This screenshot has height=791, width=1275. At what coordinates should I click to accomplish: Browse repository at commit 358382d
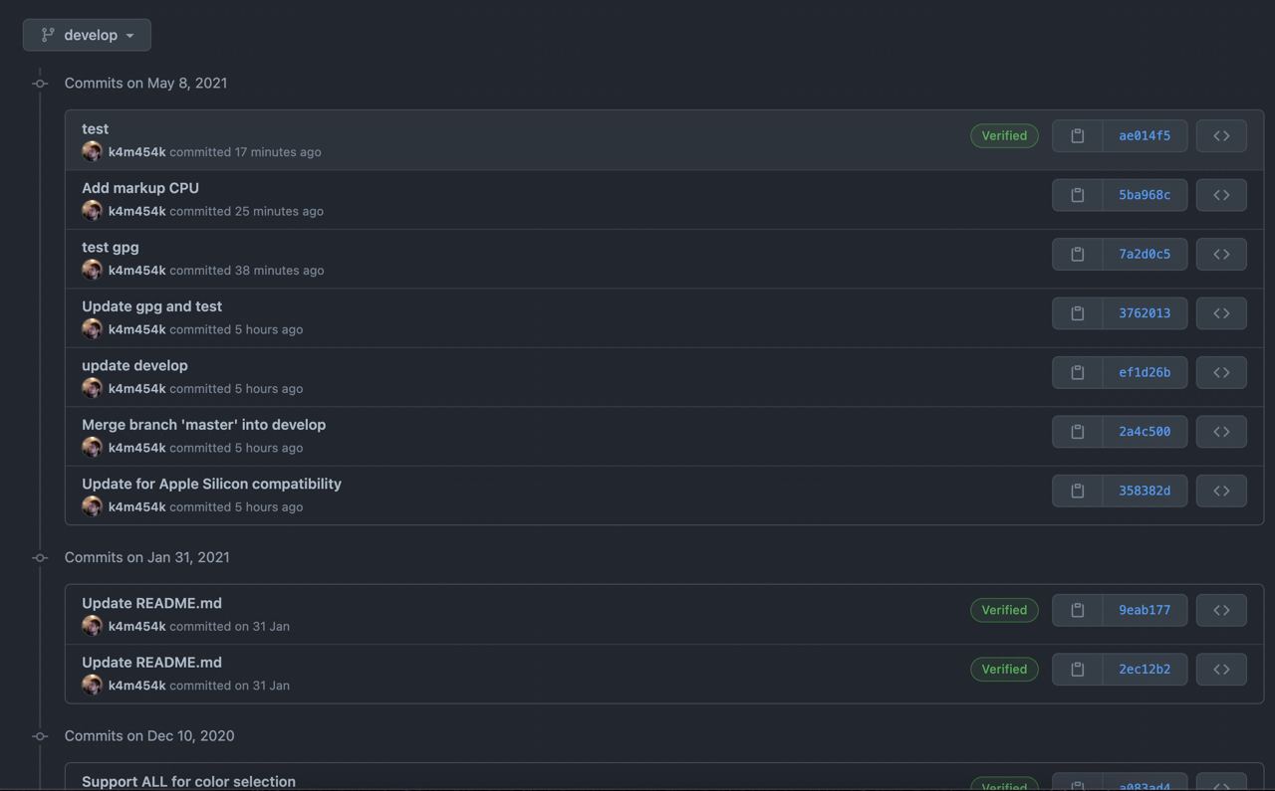tap(1221, 491)
